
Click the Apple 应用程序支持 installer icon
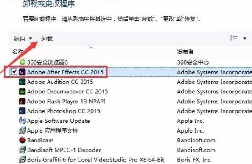(22, 130)
